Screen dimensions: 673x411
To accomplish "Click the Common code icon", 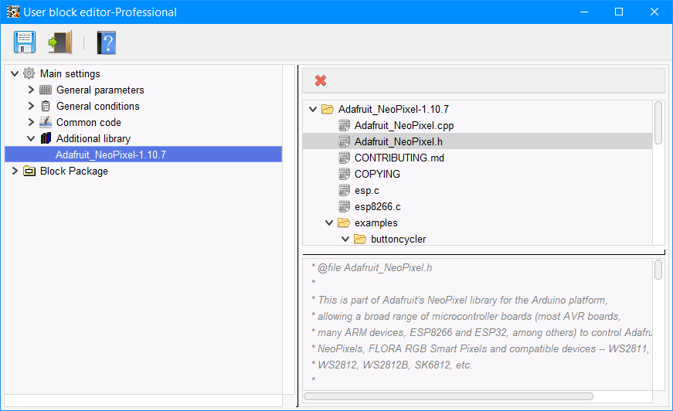I will (x=46, y=122).
